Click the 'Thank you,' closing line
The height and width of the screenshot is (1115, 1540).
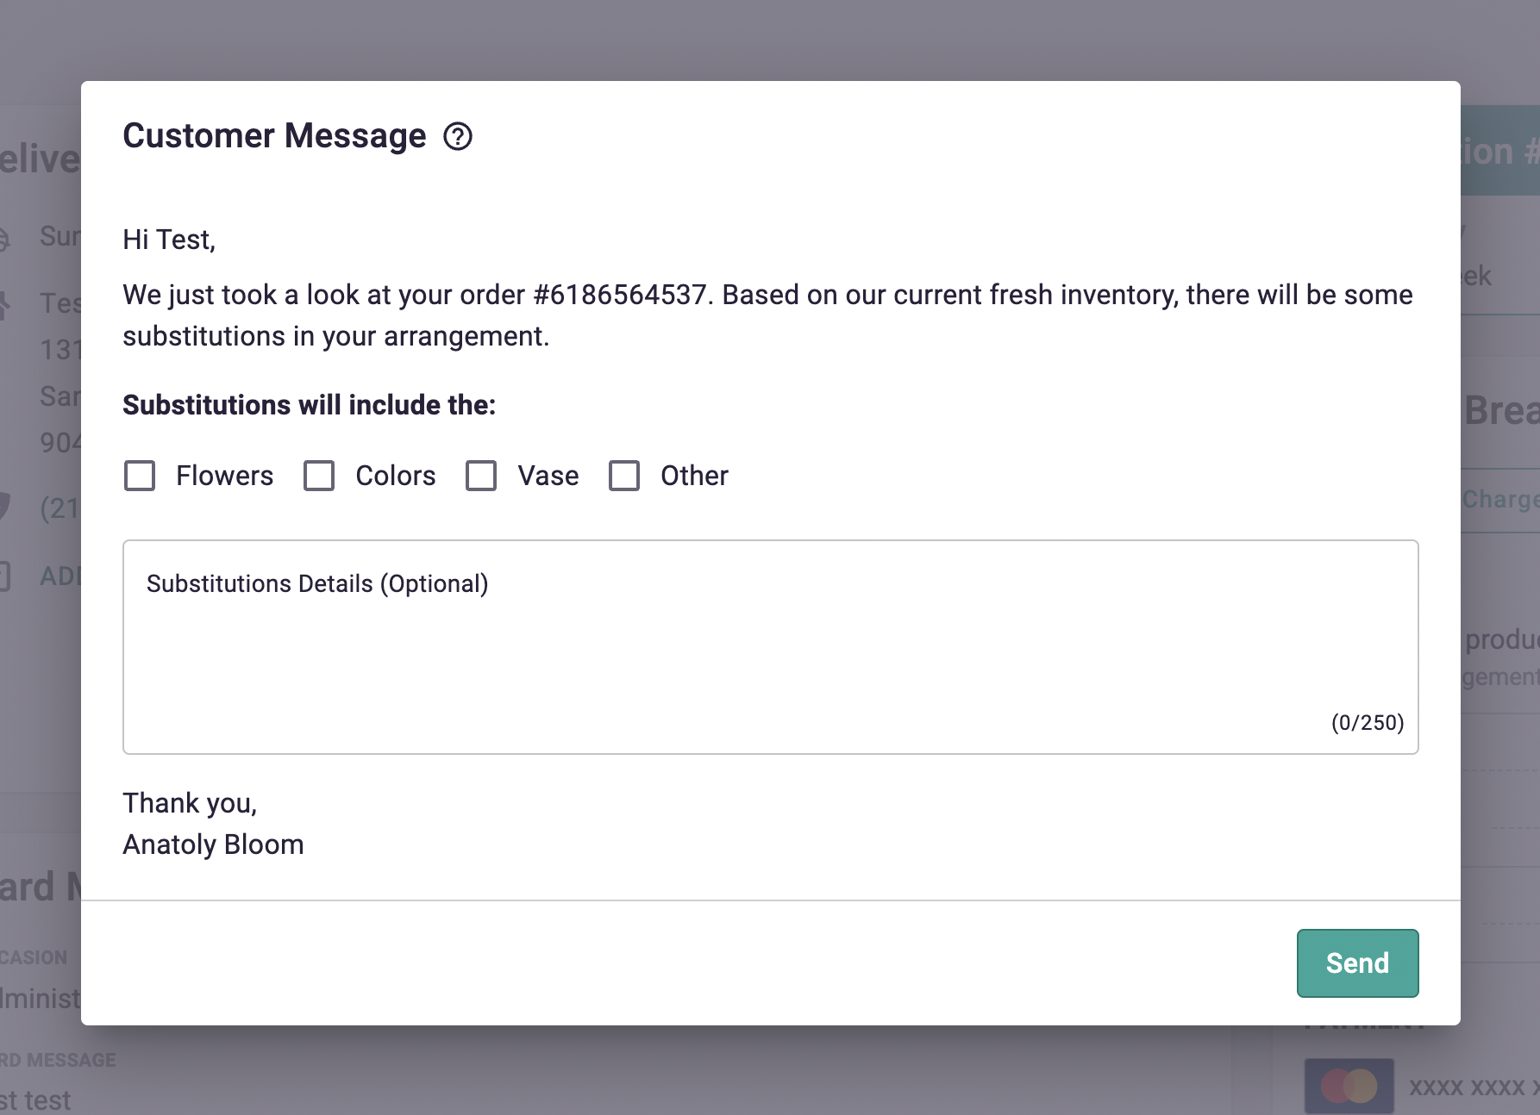click(x=190, y=803)
